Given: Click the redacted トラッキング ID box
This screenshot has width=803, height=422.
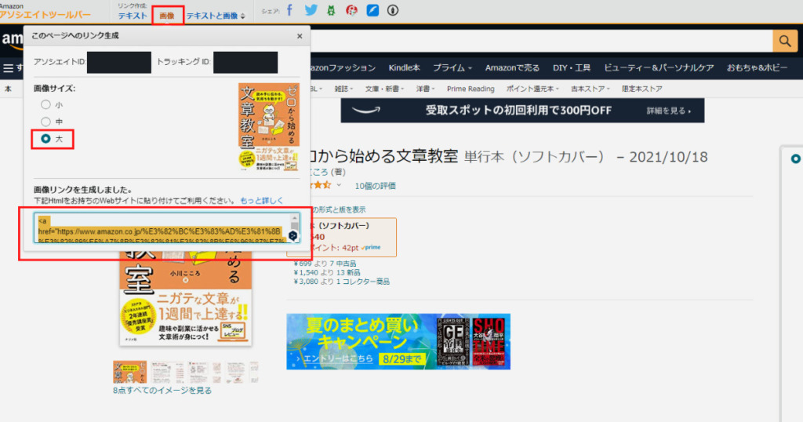Looking at the screenshot, I should coord(245,62).
